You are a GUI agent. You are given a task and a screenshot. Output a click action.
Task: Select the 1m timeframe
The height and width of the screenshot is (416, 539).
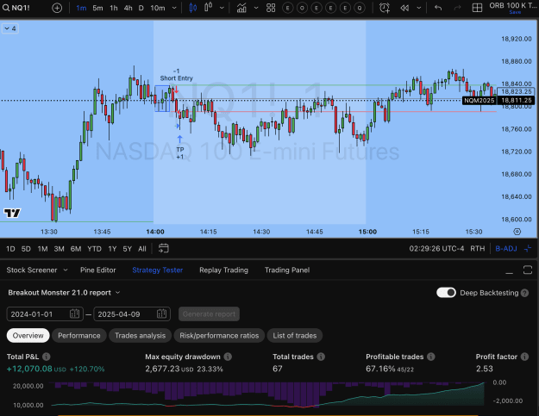click(81, 8)
